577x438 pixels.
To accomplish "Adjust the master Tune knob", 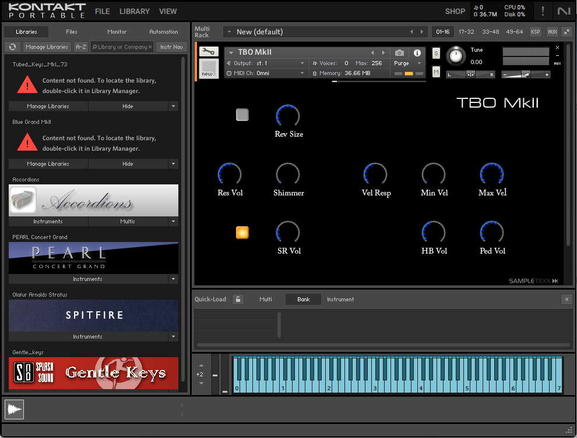I will pos(456,56).
